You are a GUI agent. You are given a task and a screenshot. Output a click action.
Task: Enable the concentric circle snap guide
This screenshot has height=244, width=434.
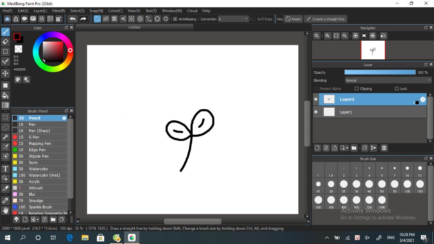[140, 19]
